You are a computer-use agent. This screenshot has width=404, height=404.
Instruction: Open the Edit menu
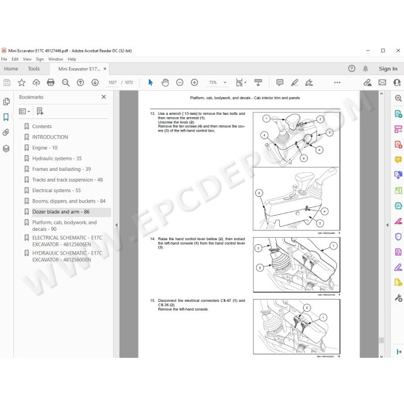[15, 59]
